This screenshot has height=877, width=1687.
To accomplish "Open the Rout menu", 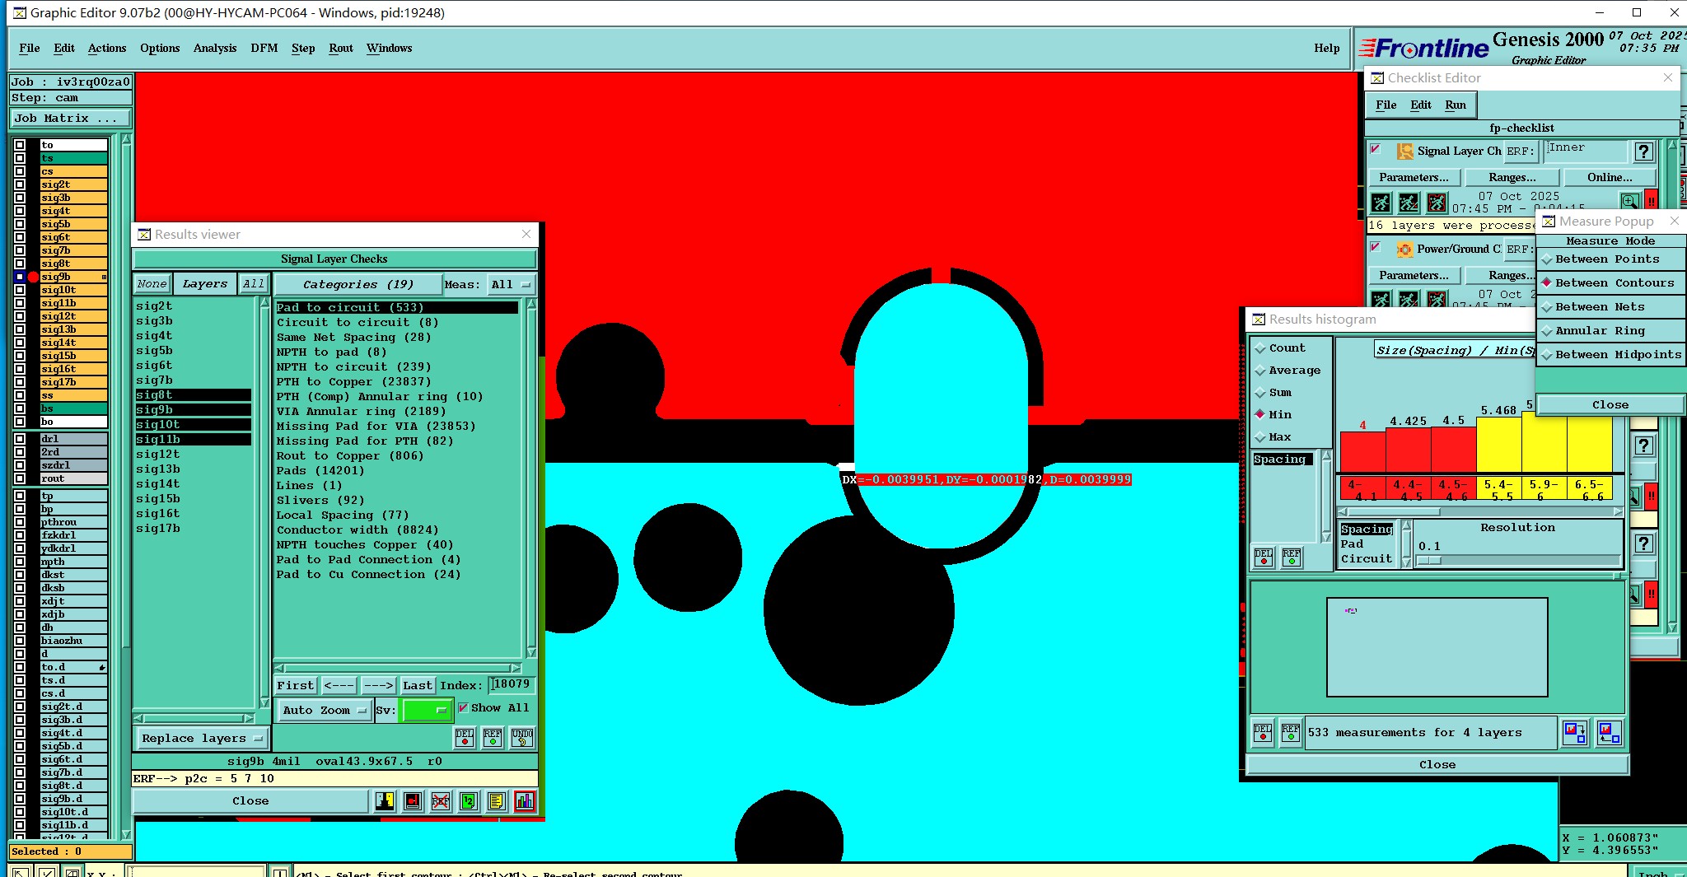I will point(341,49).
